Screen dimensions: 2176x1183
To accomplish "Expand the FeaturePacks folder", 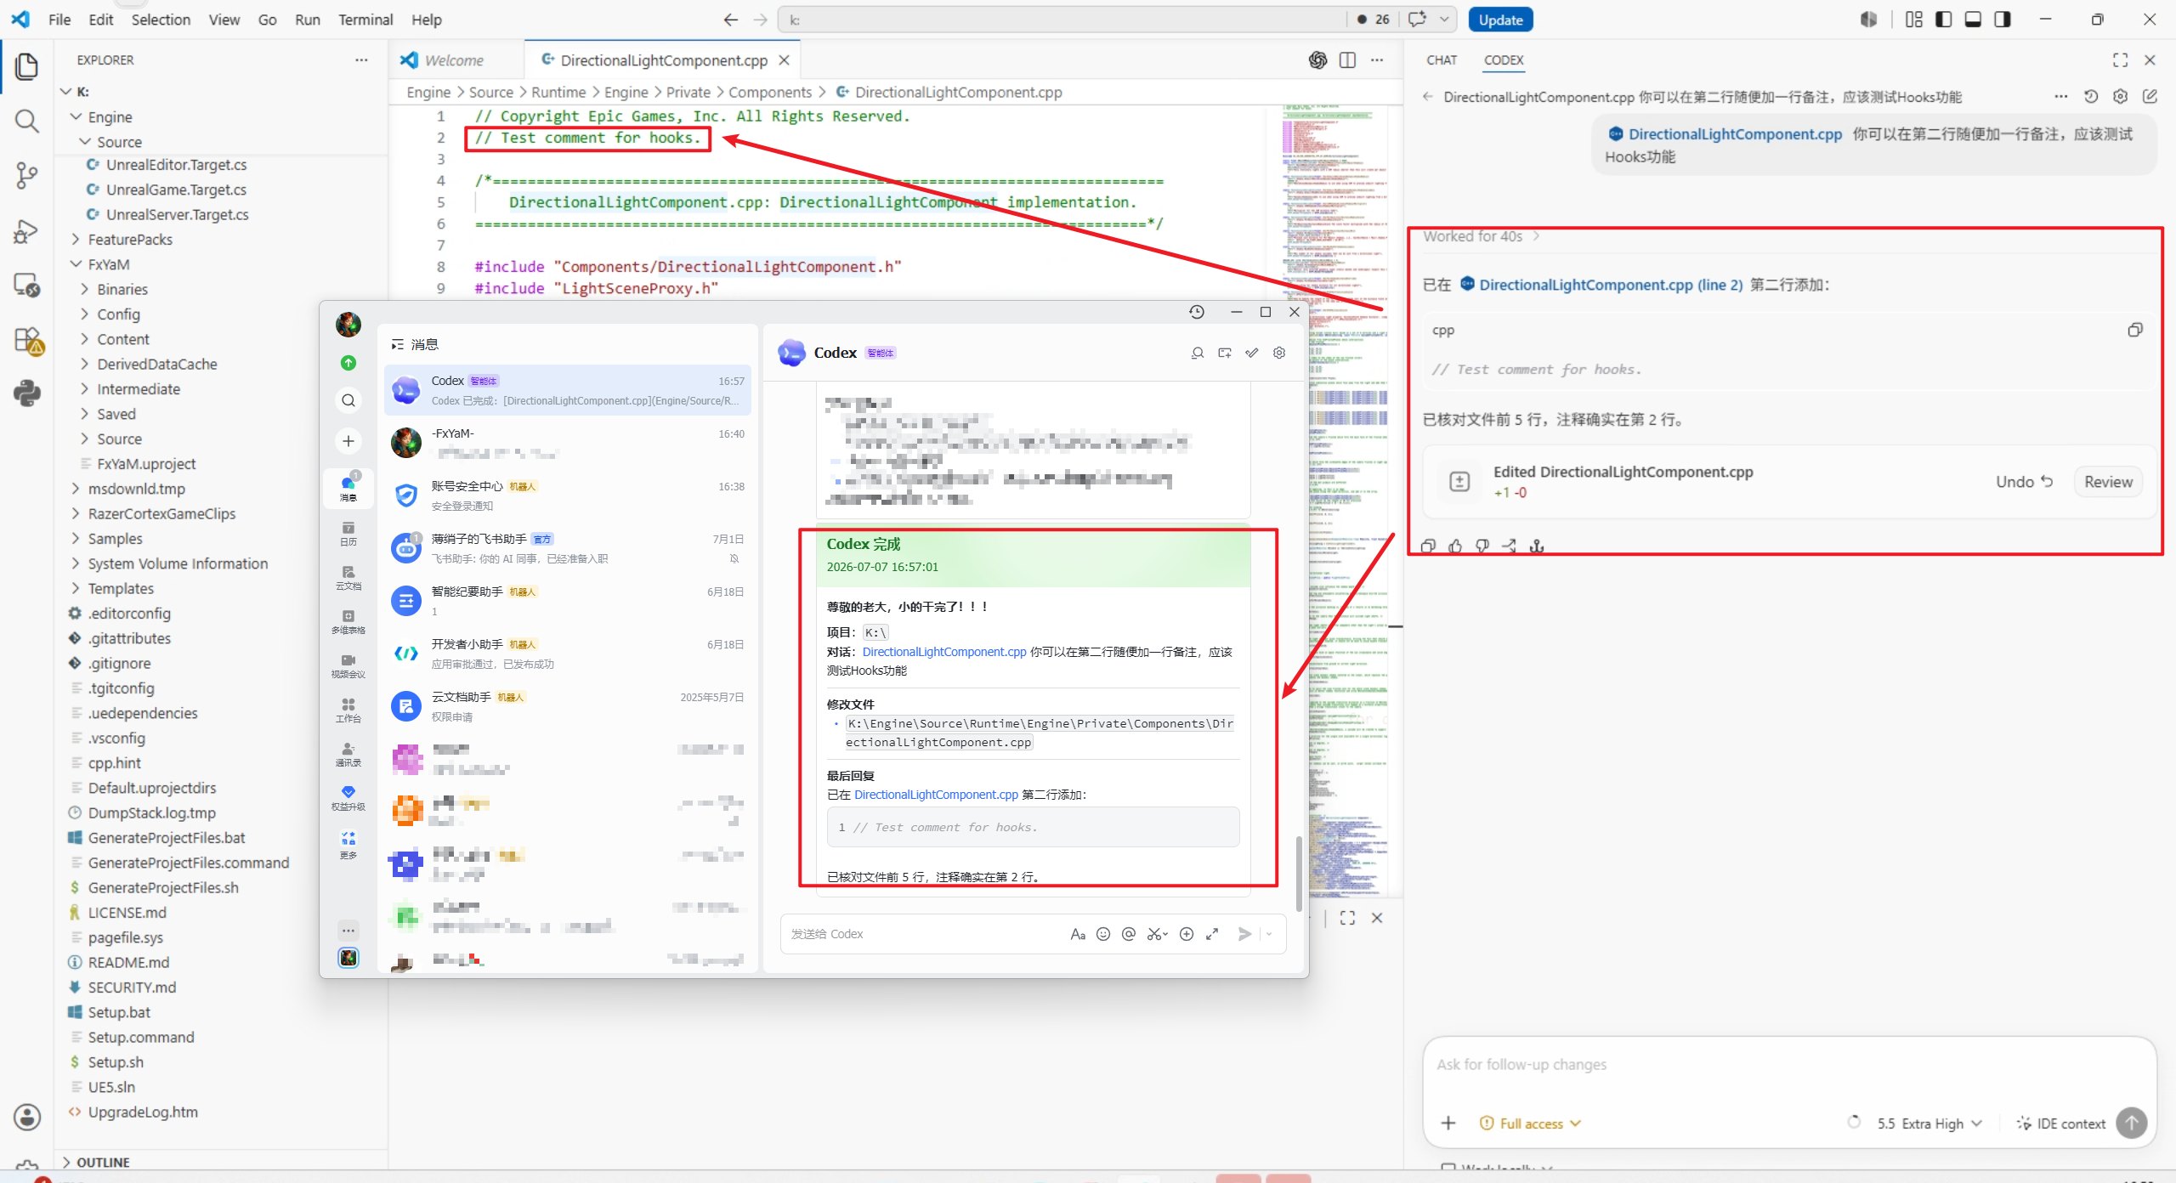I will click(x=130, y=240).
